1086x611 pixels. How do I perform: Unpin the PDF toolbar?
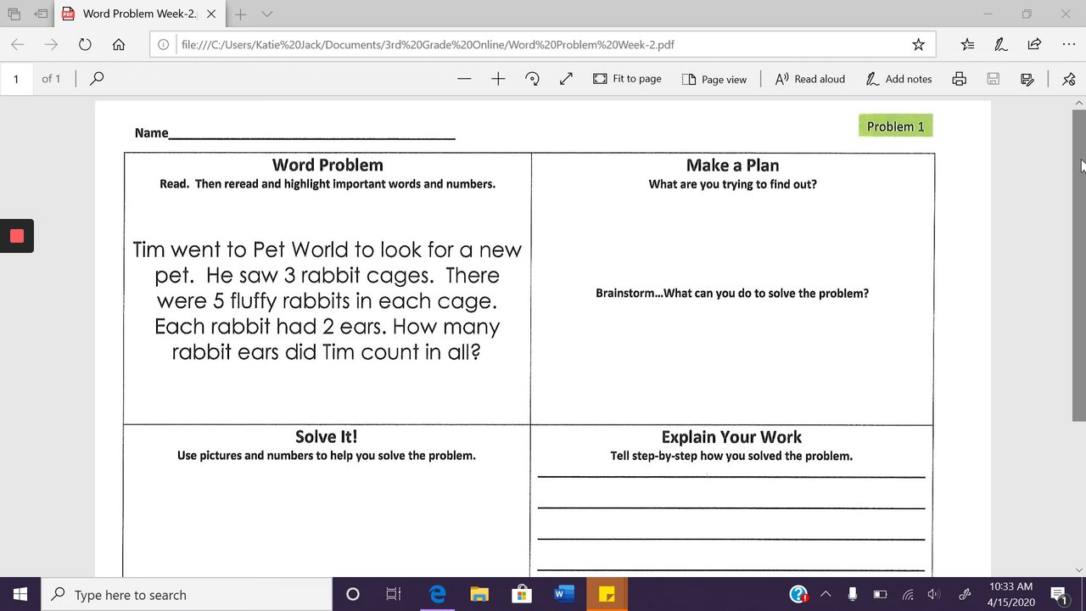(1068, 79)
